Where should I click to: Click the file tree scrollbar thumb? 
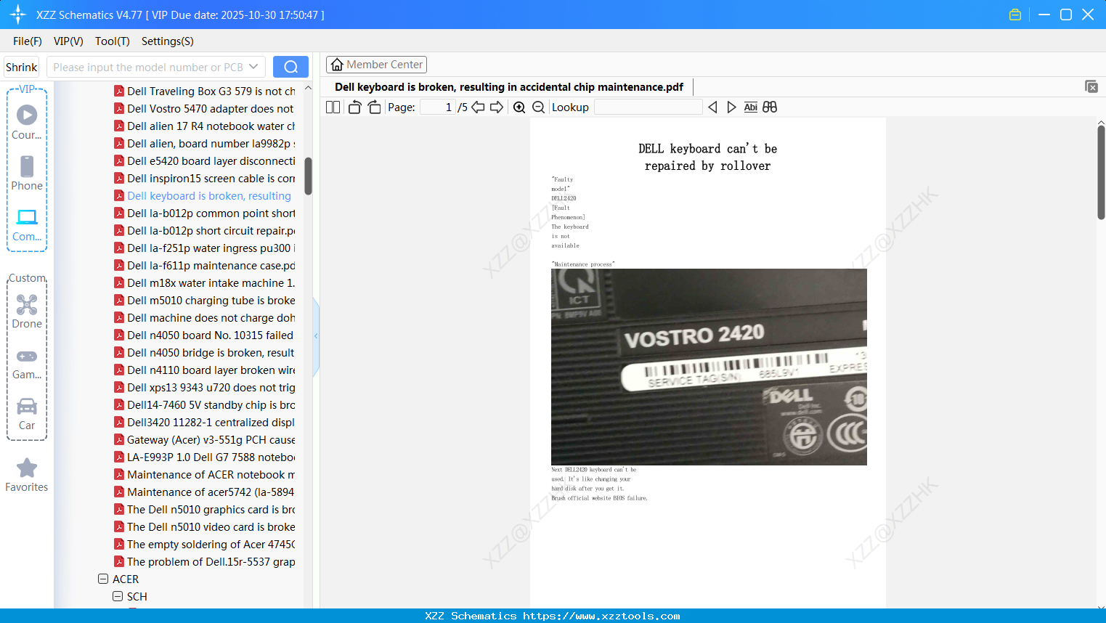click(308, 176)
